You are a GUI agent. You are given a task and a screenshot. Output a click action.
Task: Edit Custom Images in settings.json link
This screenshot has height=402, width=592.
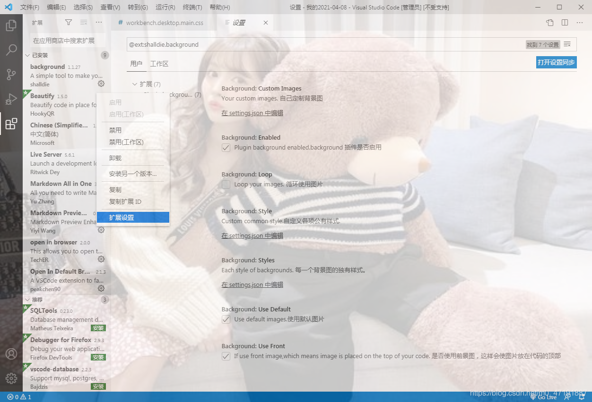click(x=252, y=113)
